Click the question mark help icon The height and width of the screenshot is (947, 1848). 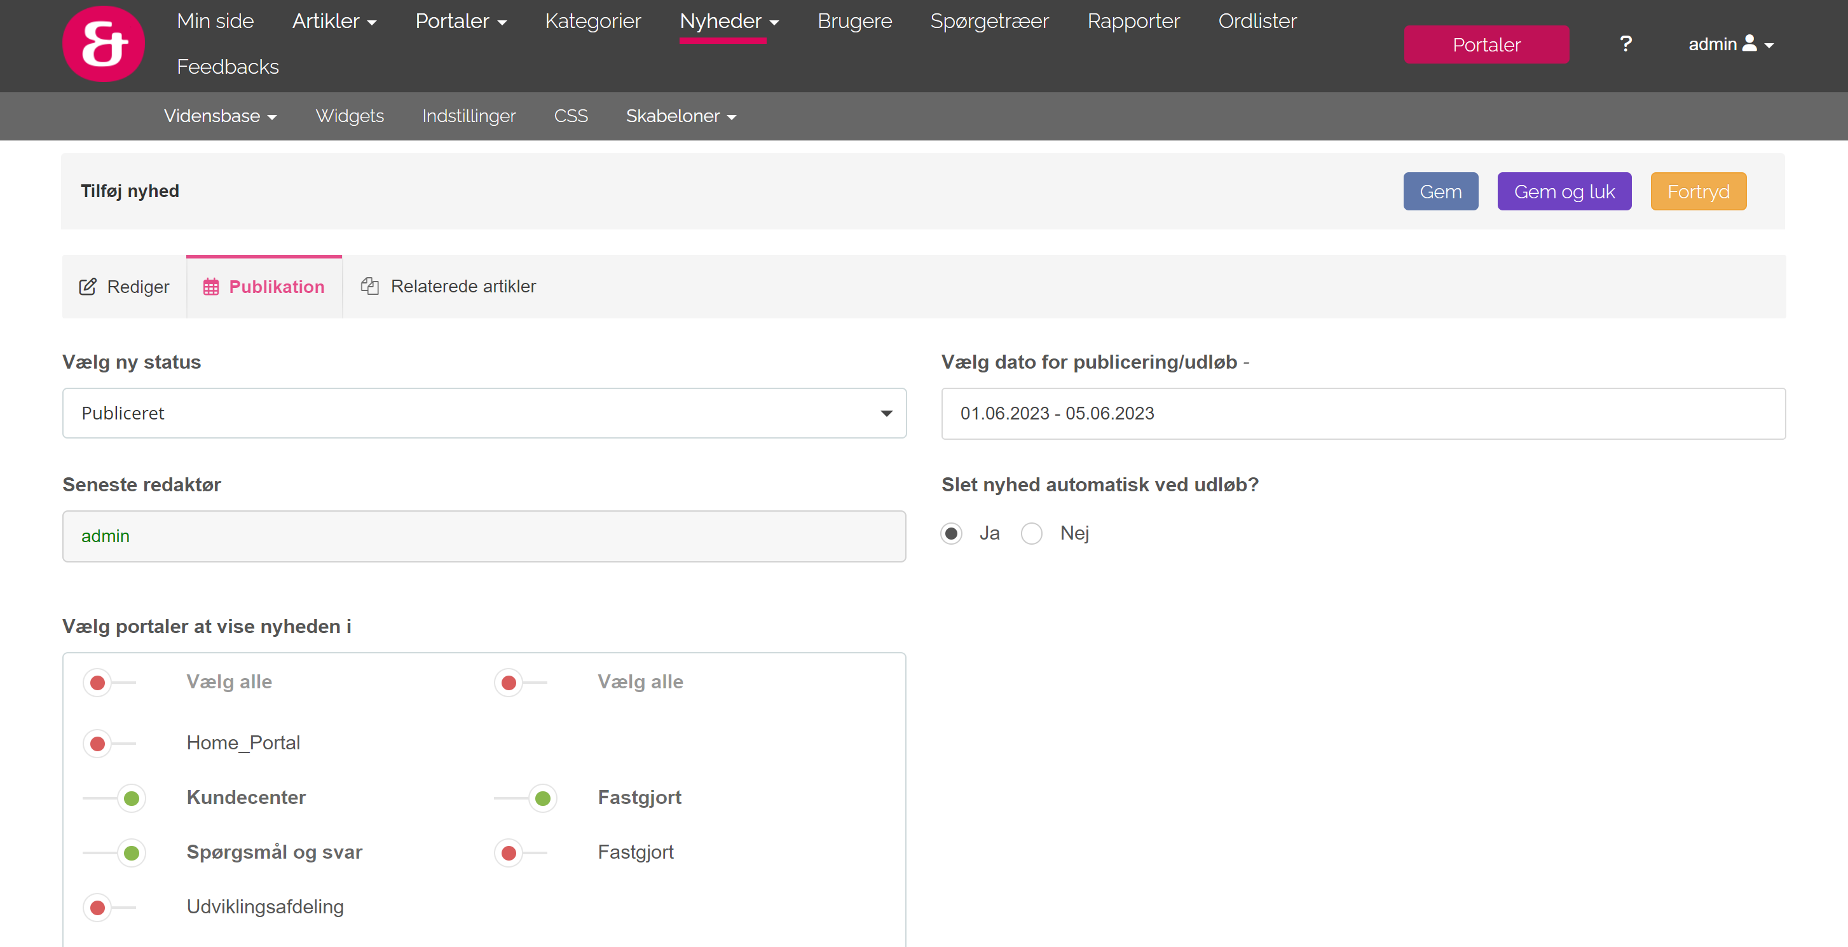(x=1626, y=44)
